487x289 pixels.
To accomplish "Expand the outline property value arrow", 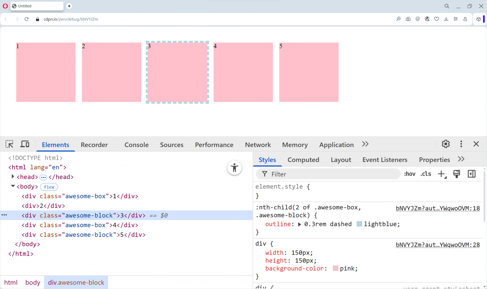I will pyautogui.click(x=299, y=224).
